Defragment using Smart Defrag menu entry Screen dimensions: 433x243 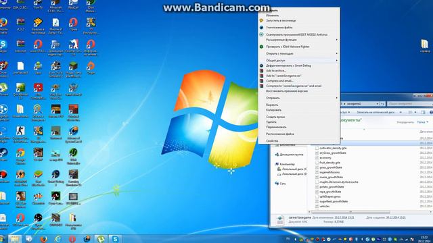point(288,65)
